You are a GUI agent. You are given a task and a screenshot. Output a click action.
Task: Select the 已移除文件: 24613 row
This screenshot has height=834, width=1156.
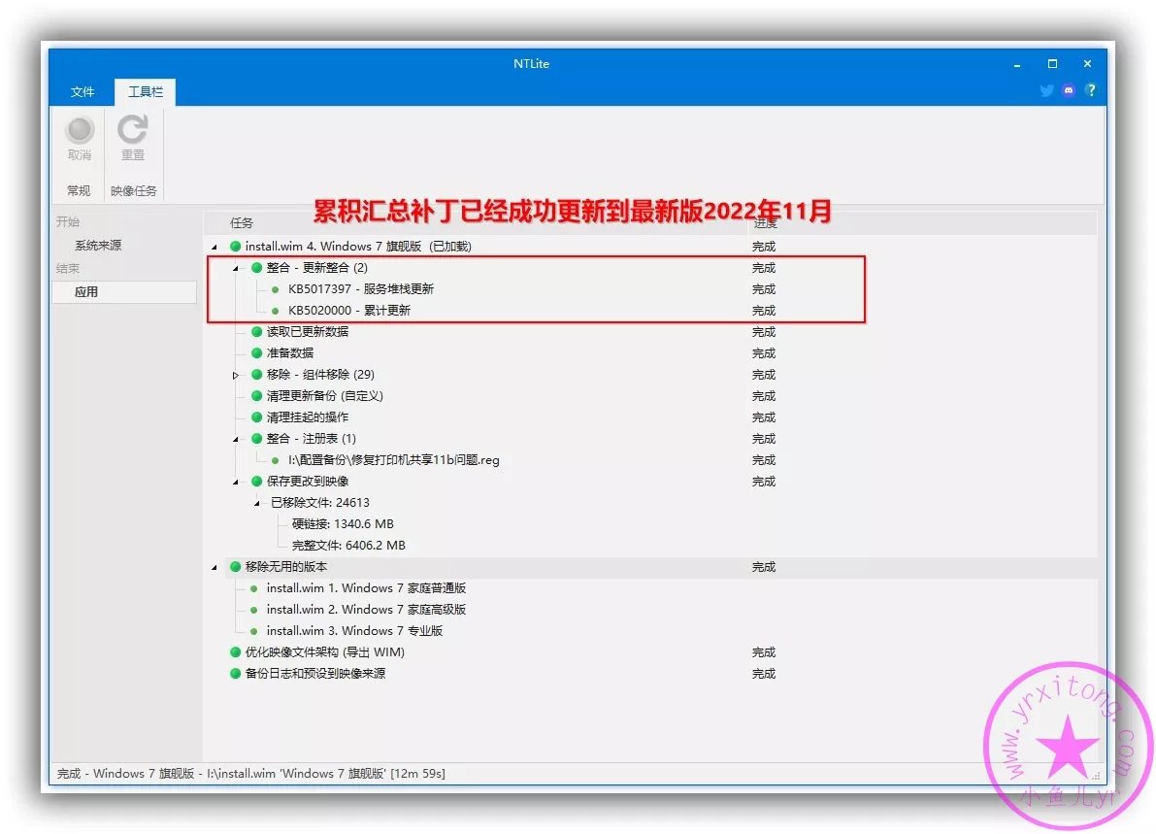[320, 503]
